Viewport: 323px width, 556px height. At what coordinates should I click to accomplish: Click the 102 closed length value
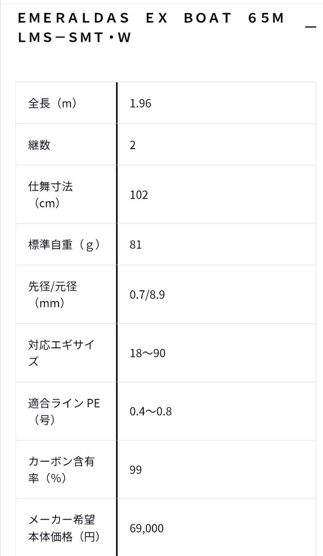(139, 195)
